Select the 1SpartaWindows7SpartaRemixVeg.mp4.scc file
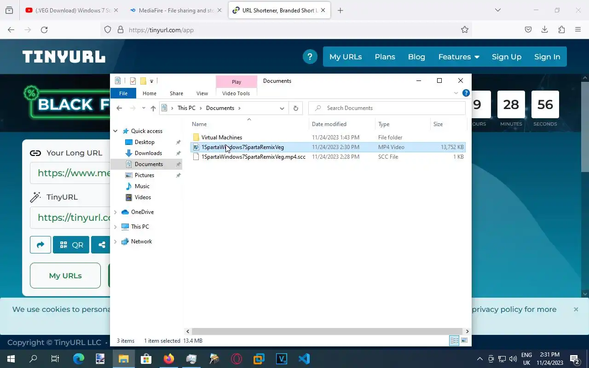This screenshot has width=589, height=368. 253,157
